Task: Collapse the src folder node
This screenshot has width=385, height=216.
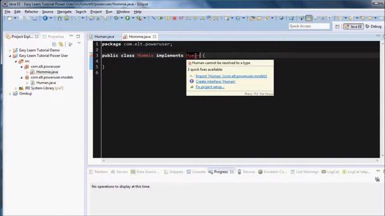Action: tap(16, 61)
